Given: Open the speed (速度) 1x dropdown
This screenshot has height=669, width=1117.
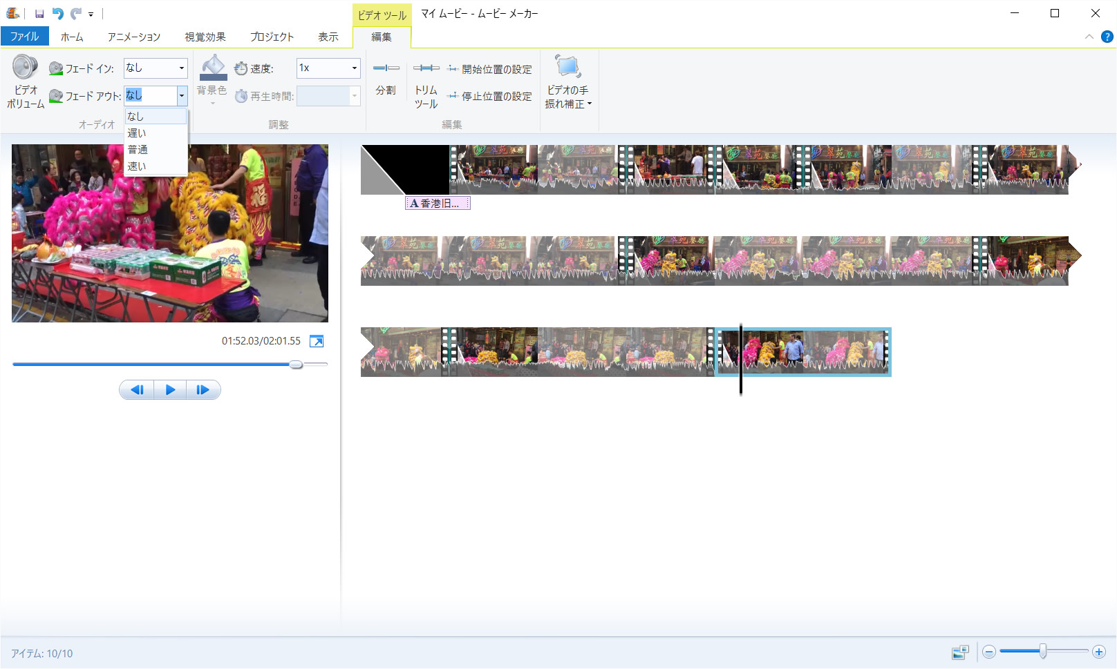Looking at the screenshot, I should coord(354,68).
